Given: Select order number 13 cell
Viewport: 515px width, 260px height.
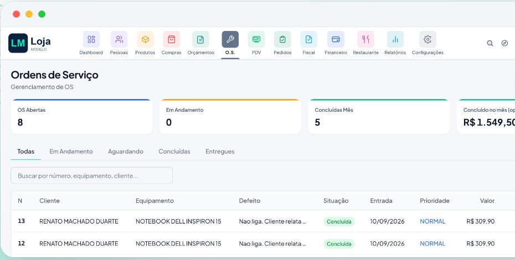Looking at the screenshot, I should coord(22,221).
